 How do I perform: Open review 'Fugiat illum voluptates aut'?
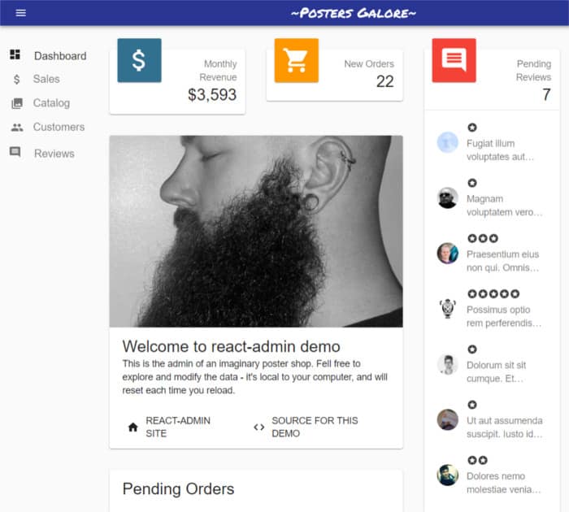[492, 142]
